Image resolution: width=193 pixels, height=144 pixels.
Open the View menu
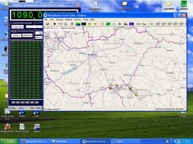pos(52,19)
